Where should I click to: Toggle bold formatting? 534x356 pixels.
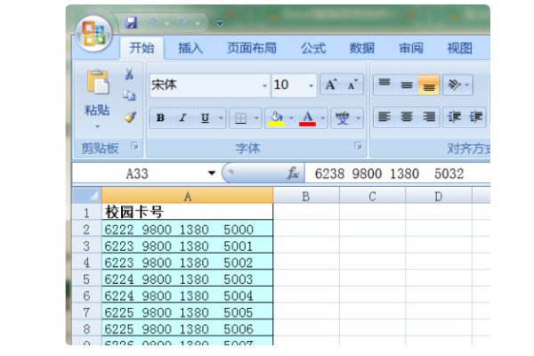point(160,117)
